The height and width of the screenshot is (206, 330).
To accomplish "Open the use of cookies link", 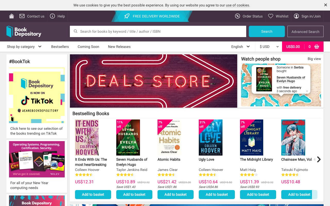I will [x=237, y=5].
